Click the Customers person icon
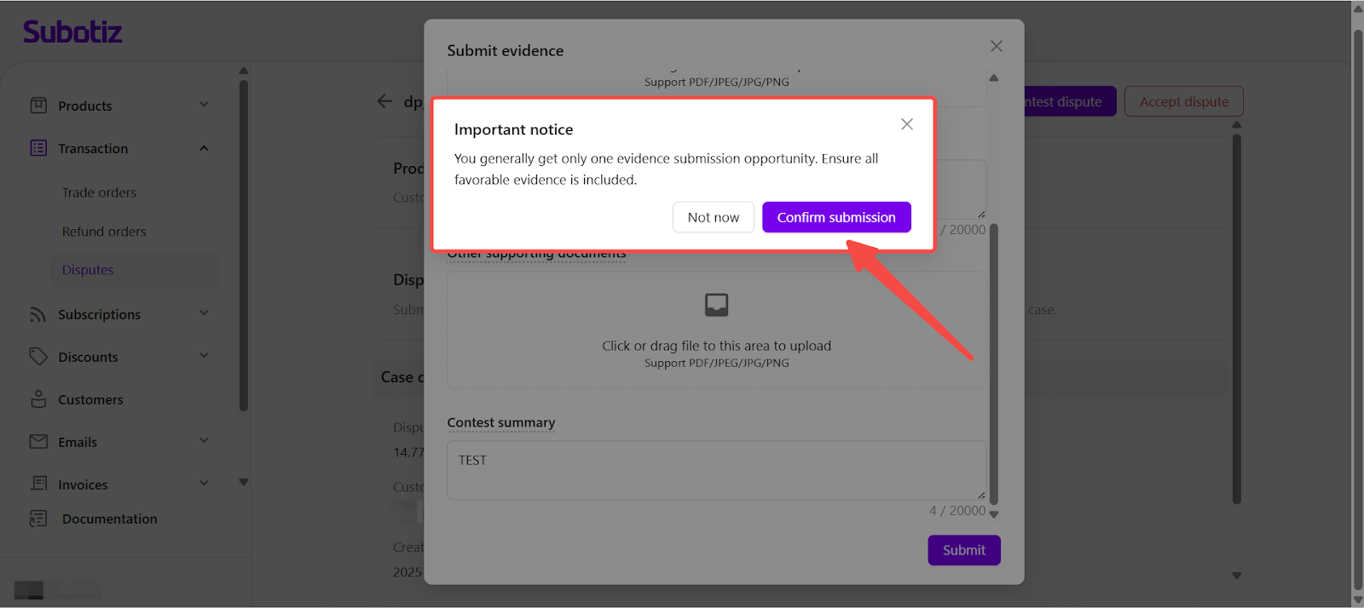Screen dimensions: 1364x608 coord(38,399)
